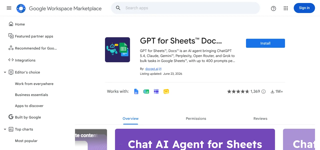320x150 pixels.
Task: Open Built by Google page
Action: pyautogui.click(x=28, y=117)
